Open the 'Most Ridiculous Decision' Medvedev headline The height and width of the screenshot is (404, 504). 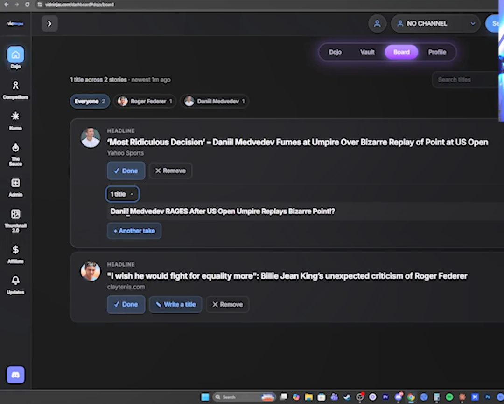(x=297, y=142)
